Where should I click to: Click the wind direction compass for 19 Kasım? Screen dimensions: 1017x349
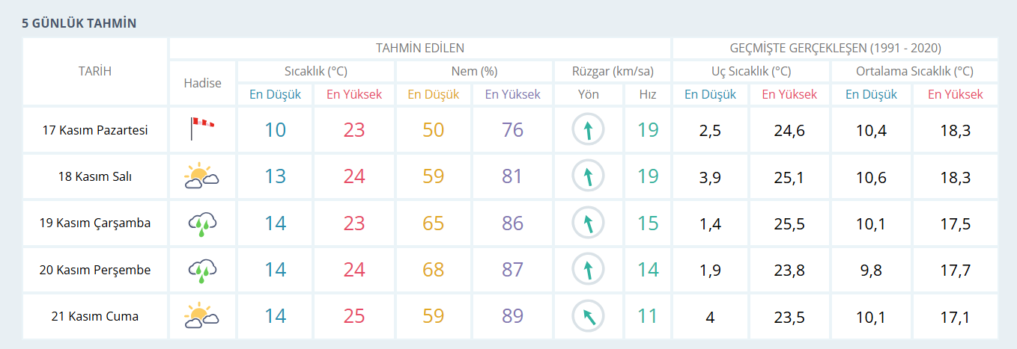coord(588,223)
